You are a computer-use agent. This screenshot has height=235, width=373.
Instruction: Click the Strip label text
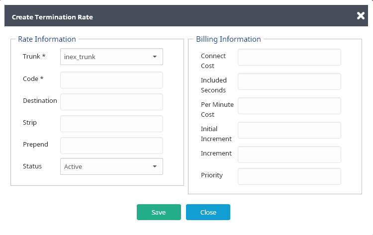30,123
